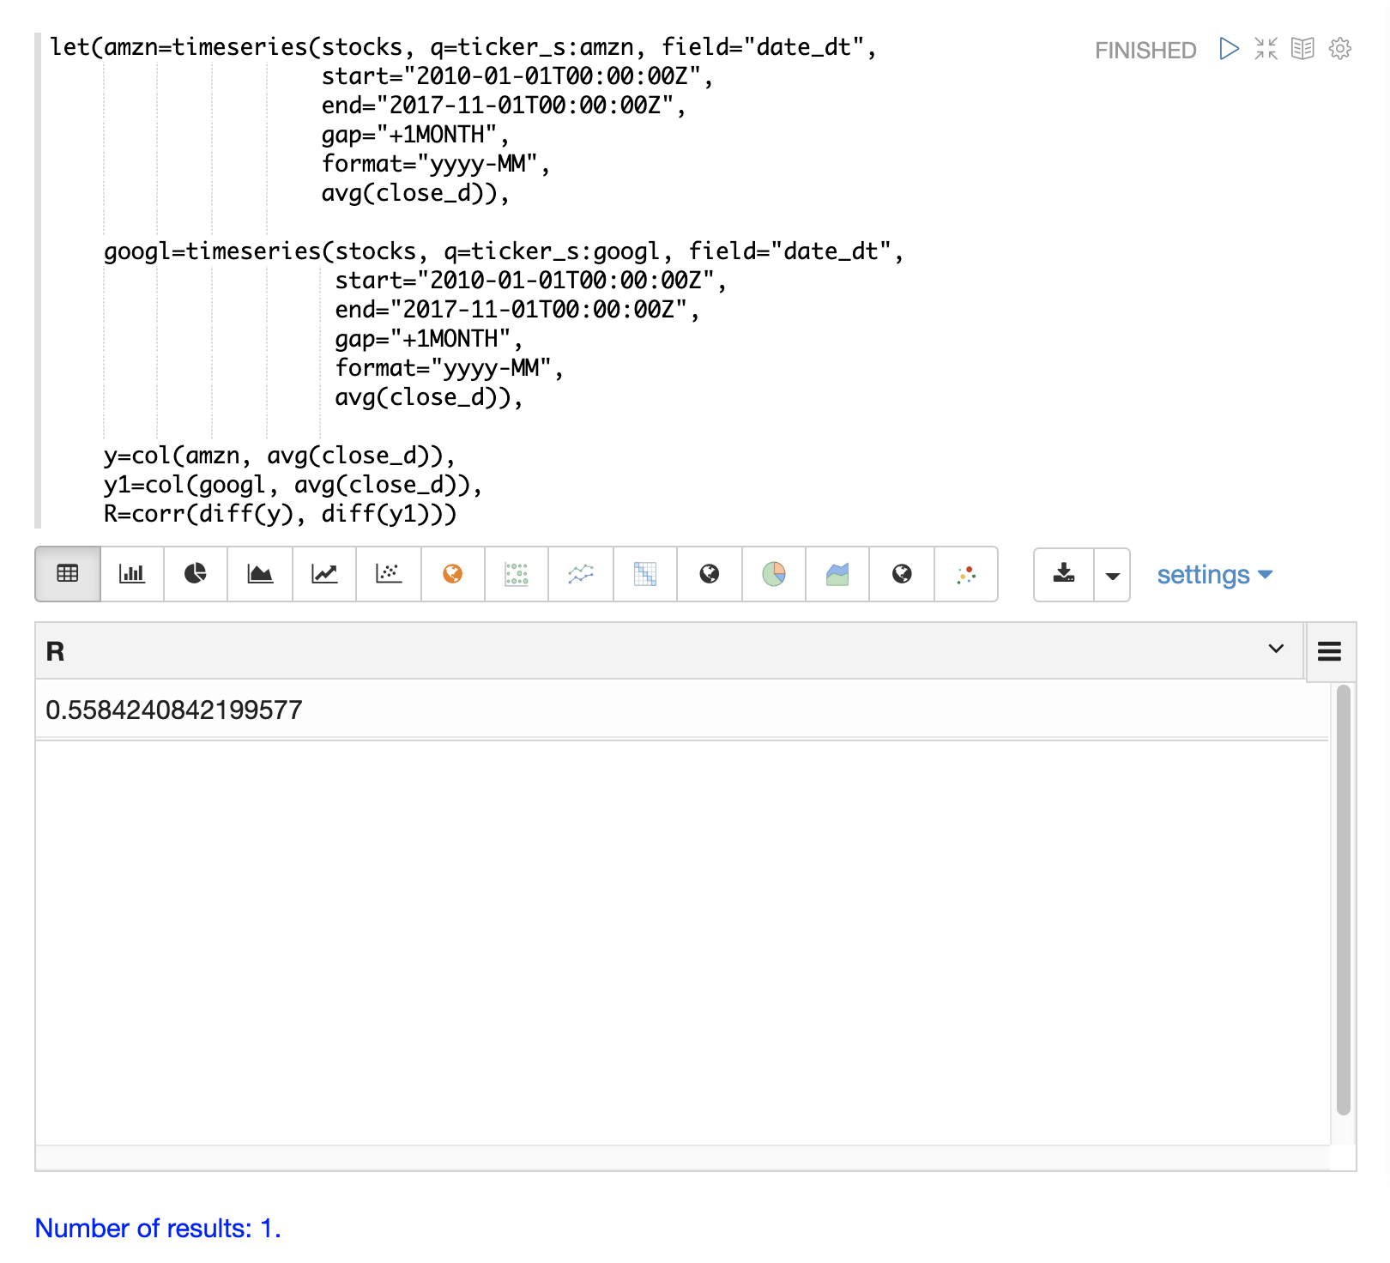Choose the black area chart visualization

click(x=260, y=574)
